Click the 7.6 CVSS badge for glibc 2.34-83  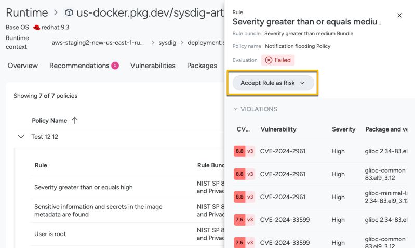tap(244, 220)
